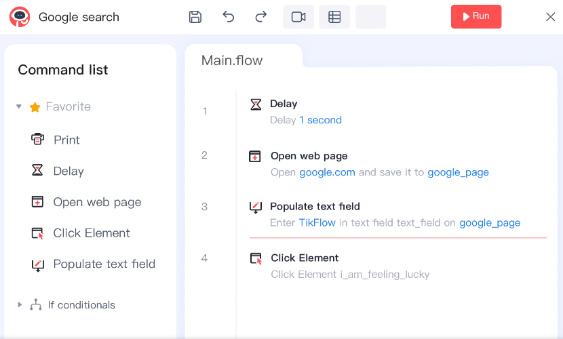Click the Google search project title
The image size is (563, 339).
[x=79, y=17]
